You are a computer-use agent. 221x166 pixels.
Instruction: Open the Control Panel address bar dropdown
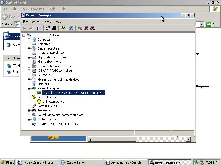tap(202, 24)
